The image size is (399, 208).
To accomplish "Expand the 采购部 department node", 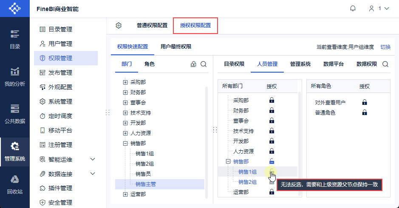I will pos(125,82).
